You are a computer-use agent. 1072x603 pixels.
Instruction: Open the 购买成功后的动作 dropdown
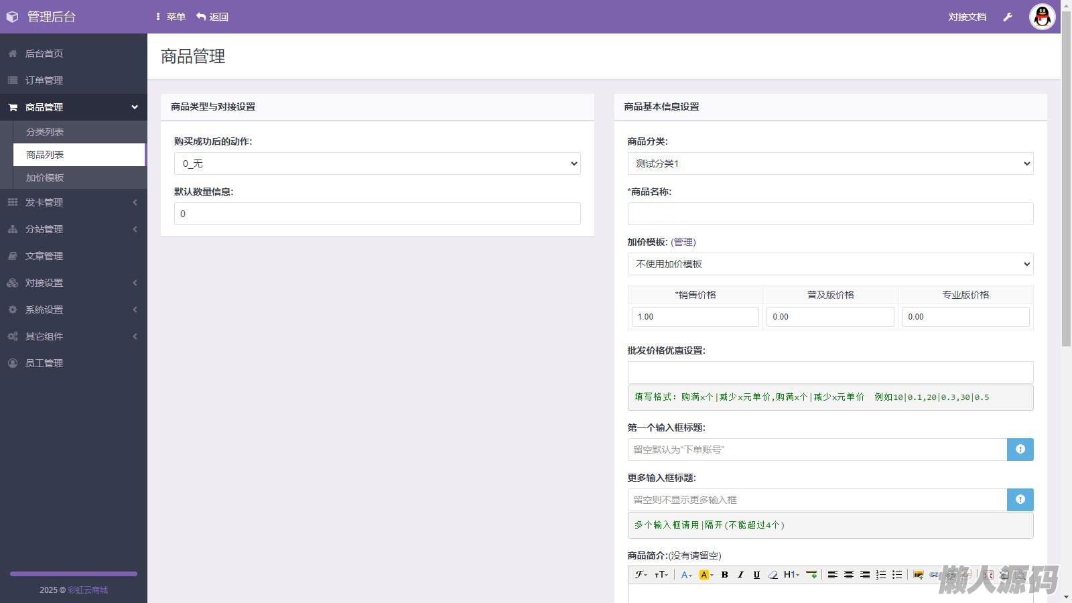pos(377,163)
